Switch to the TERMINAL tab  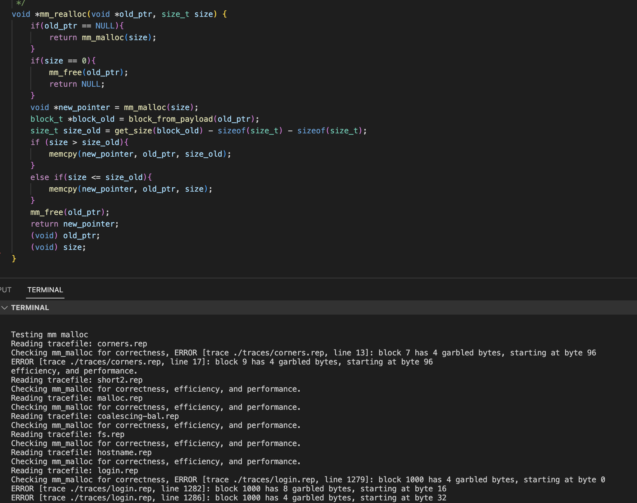[45, 290]
